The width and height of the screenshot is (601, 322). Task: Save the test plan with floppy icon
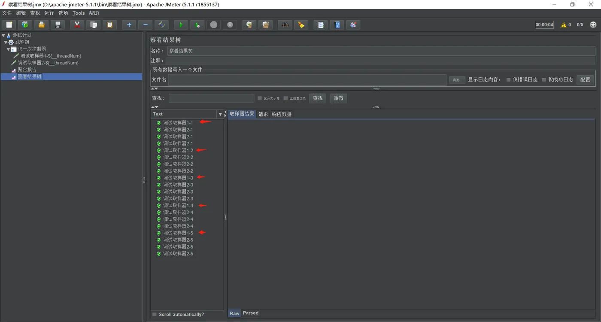(x=58, y=25)
